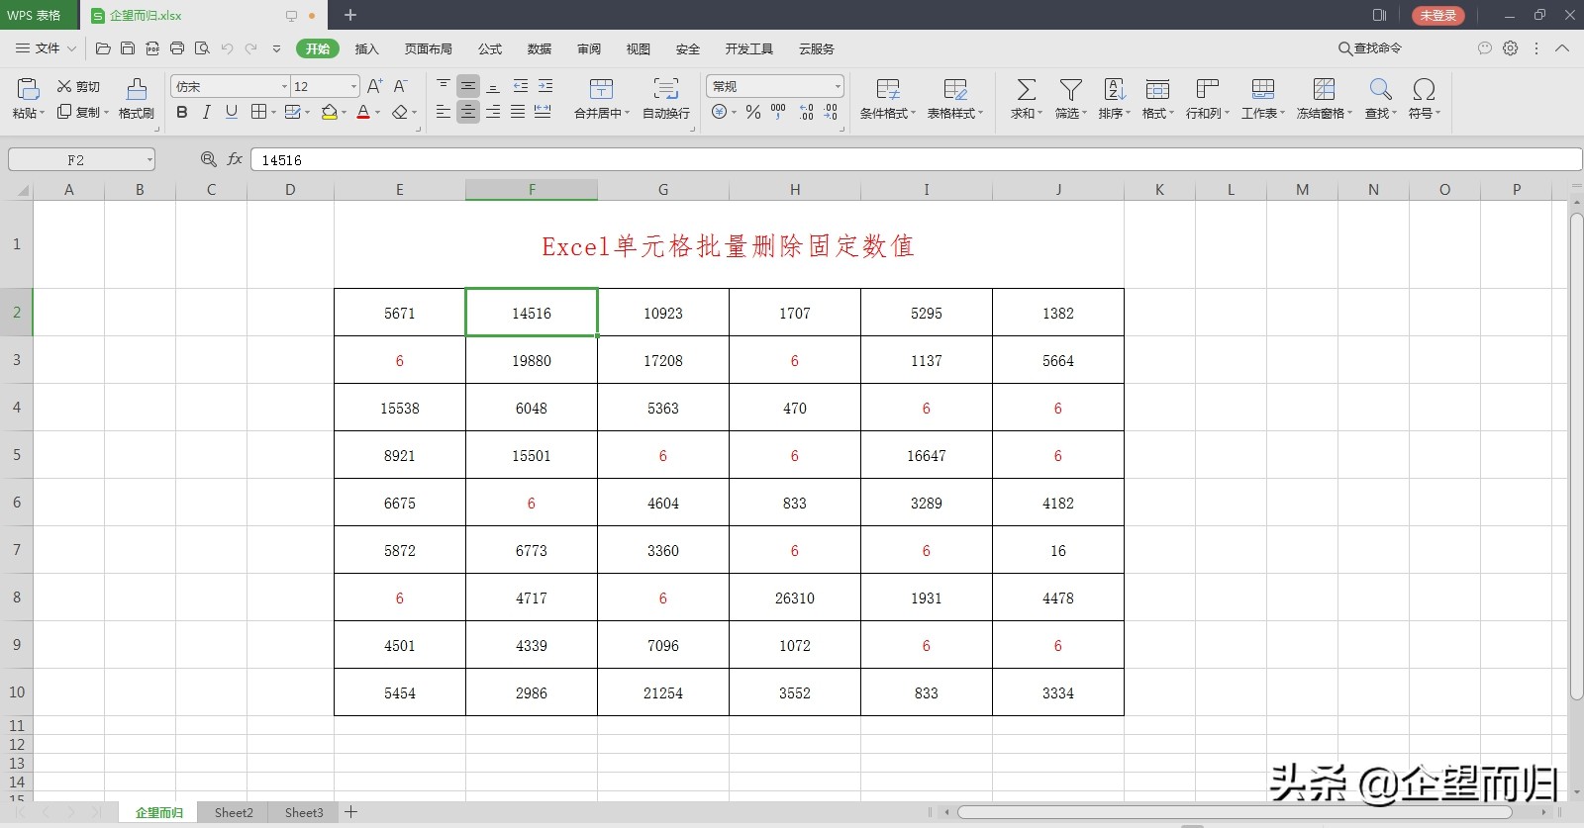Screen dimensions: 1584x828
Task: Paste from clipboard with 粘贴
Action: pos(28,99)
